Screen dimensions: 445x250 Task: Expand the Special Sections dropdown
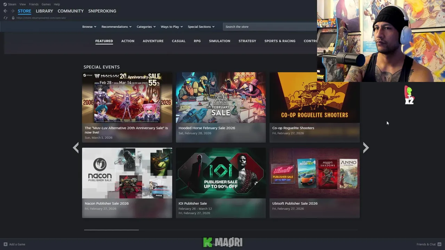(201, 27)
